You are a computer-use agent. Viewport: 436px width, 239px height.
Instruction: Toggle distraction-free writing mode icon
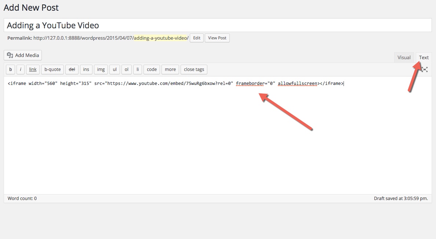[x=425, y=69]
